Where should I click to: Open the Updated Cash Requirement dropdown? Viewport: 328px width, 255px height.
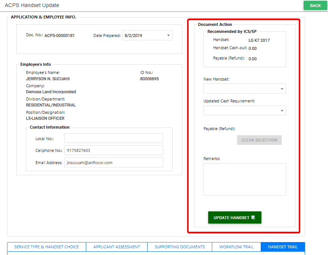coord(244,110)
